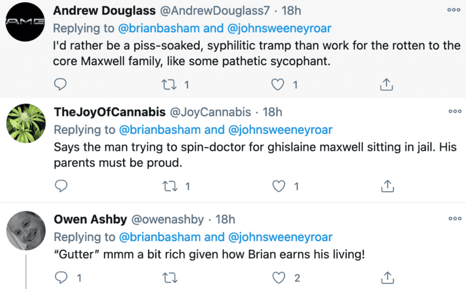Open more options on TheJoyOfCannabis tweet
The height and width of the screenshot is (289, 466).
tap(455, 111)
